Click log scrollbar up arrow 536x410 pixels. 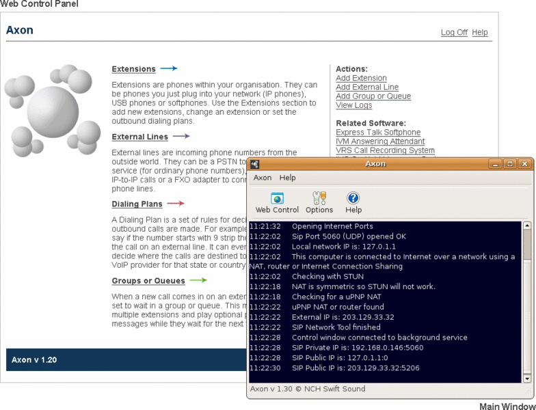click(526, 225)
